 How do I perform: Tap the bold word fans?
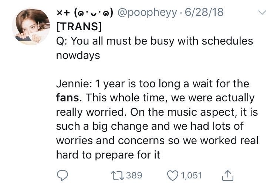tap(68, 98)
